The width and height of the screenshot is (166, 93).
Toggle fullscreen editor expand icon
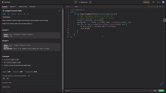163,6
